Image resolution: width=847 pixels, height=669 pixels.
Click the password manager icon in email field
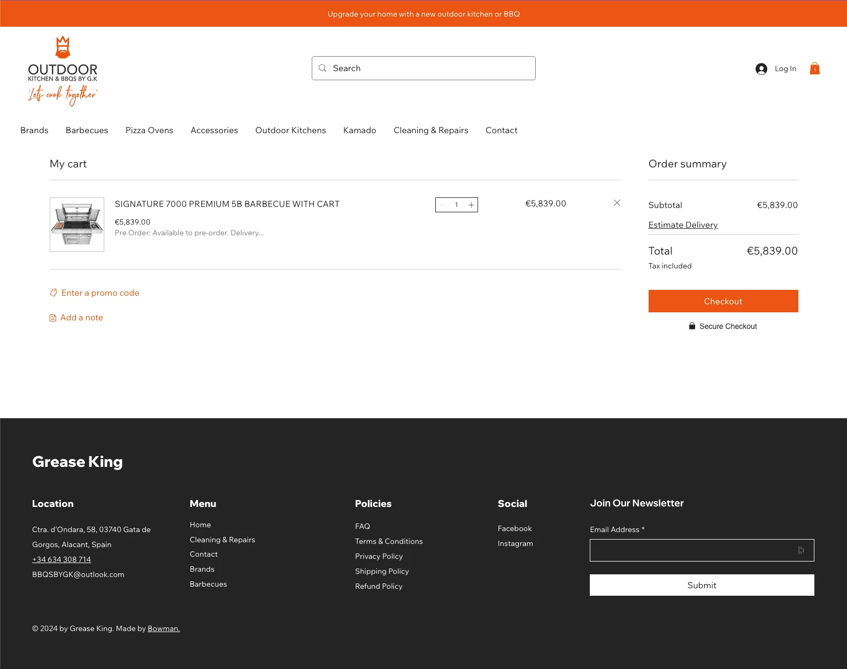pos(801,550)
